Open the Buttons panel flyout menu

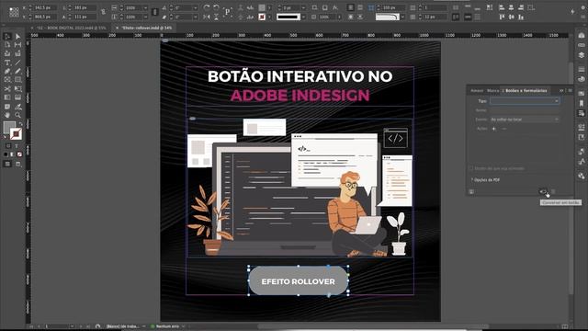pos(570,90)
